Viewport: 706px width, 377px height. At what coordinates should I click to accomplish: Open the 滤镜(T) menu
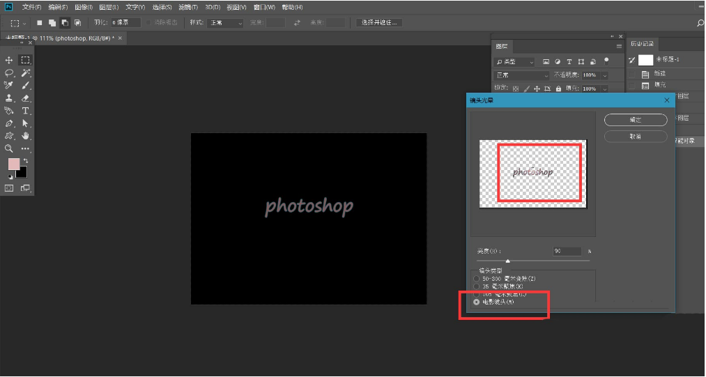tap(188, 7)
